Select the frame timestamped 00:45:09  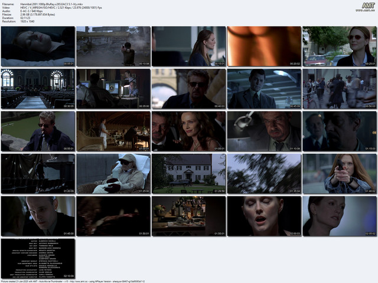[x=264, y=89]
